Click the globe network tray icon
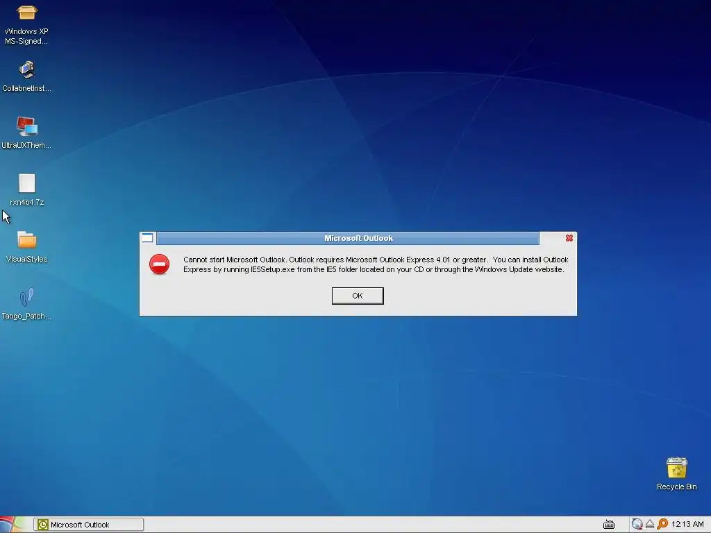 coord(637,525)
